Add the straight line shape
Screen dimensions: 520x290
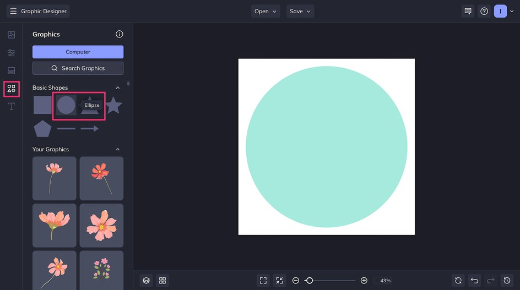(66, 129)
